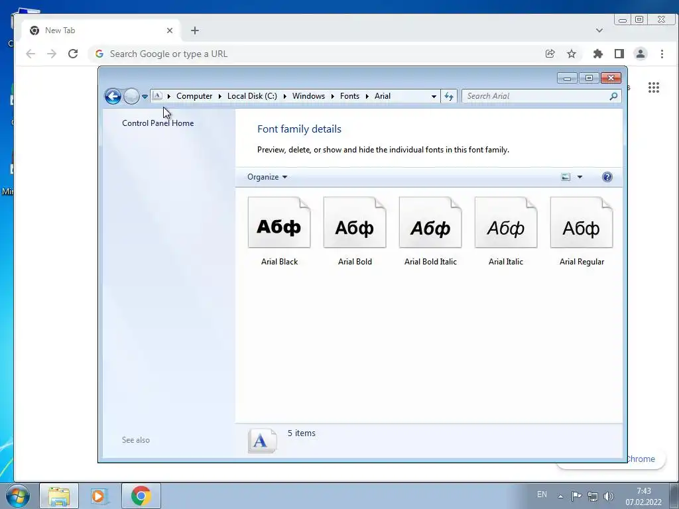Select the Arial Regular font thumbnail

(x=582, y=223)
